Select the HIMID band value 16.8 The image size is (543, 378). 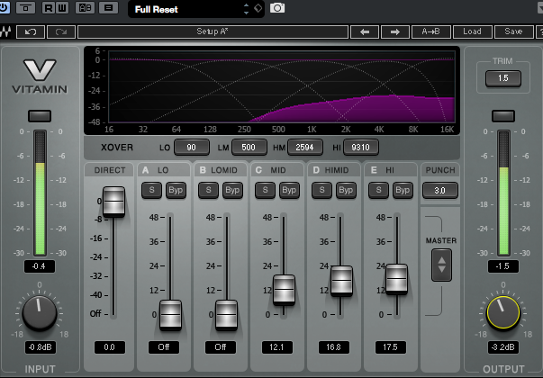pyautogui.click(x=334, y=347)
